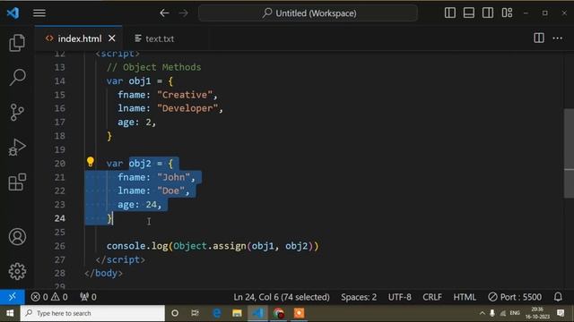Open the Run and Debug view
The image size is (574, 322).
(17, 147)
